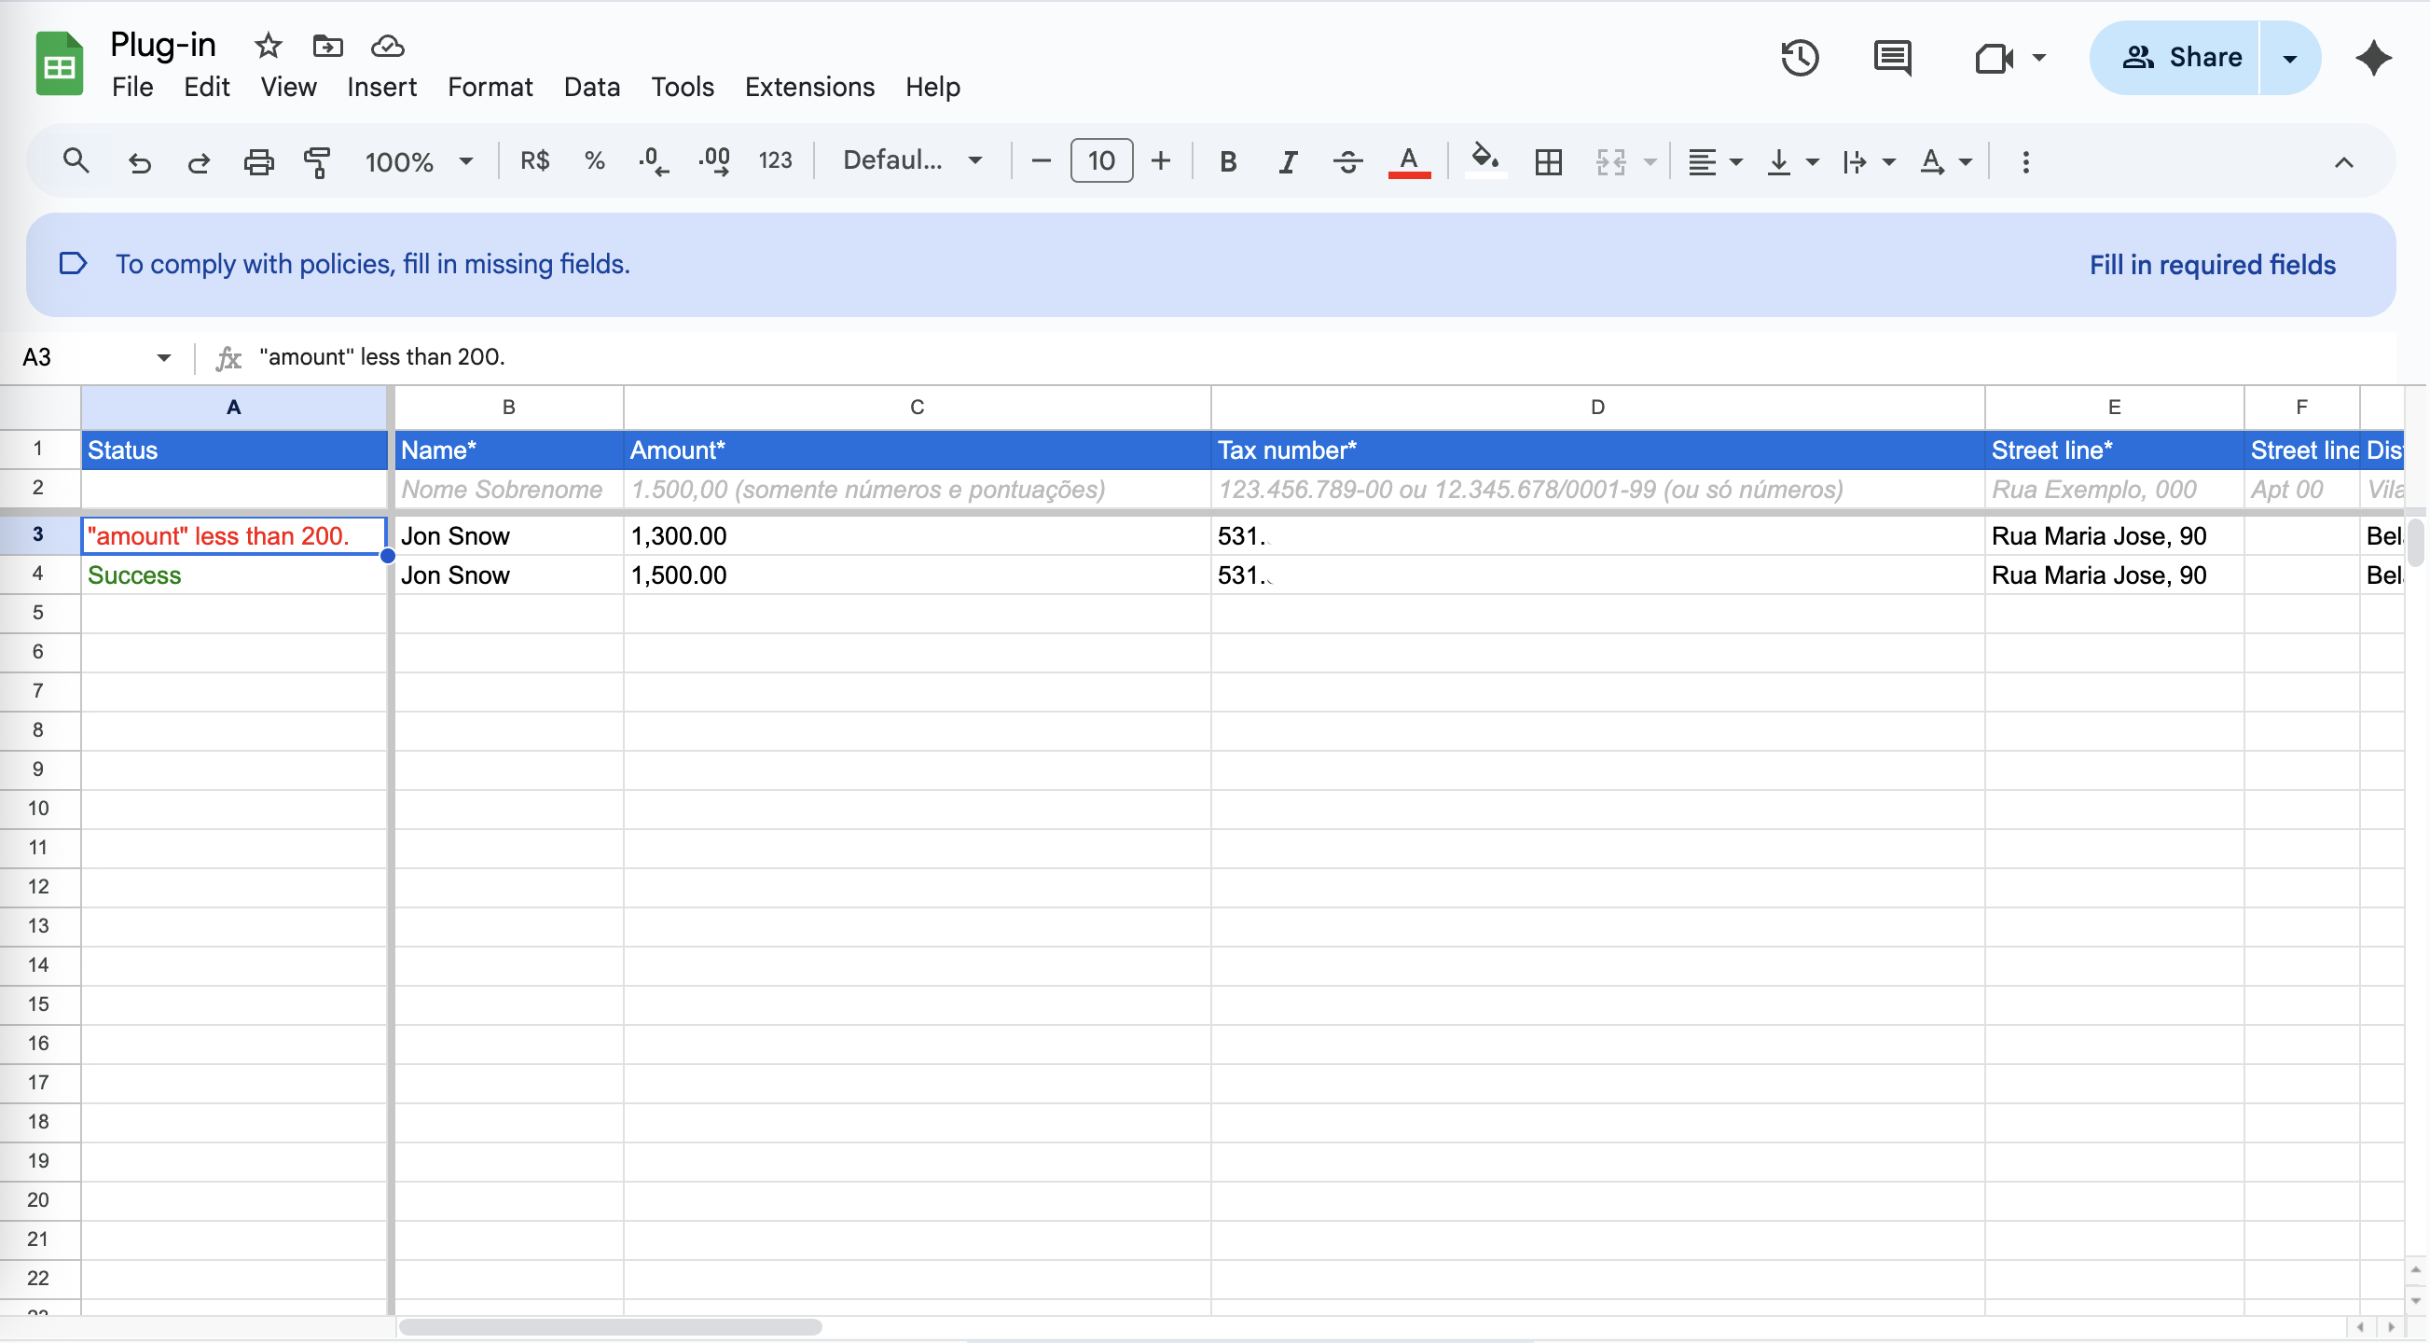Open the fill color picker
2430x1343 pixels.
[1484, 161]
